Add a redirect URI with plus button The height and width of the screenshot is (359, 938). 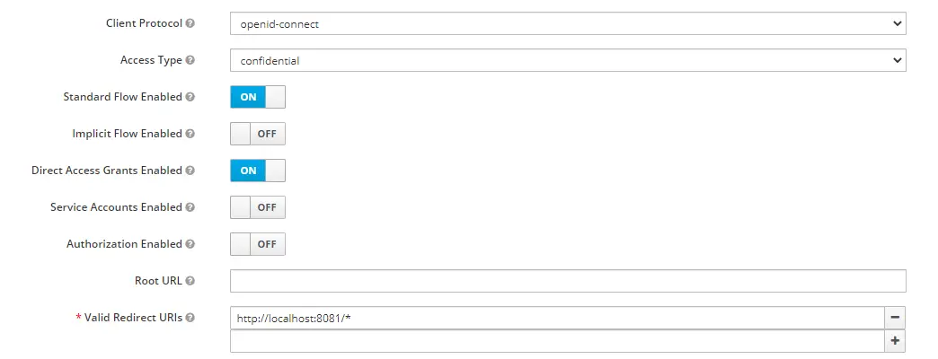click(x=895, y=340)
